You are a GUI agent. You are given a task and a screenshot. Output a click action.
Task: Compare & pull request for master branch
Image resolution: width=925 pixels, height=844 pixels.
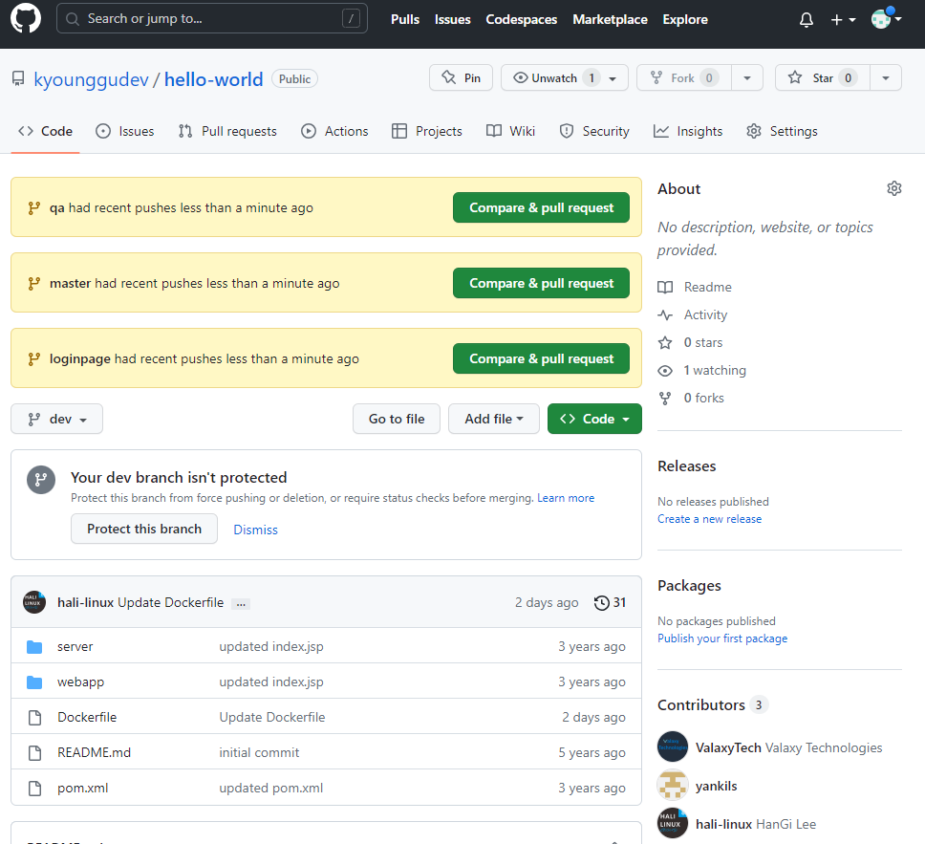click(x=541, y=283)
